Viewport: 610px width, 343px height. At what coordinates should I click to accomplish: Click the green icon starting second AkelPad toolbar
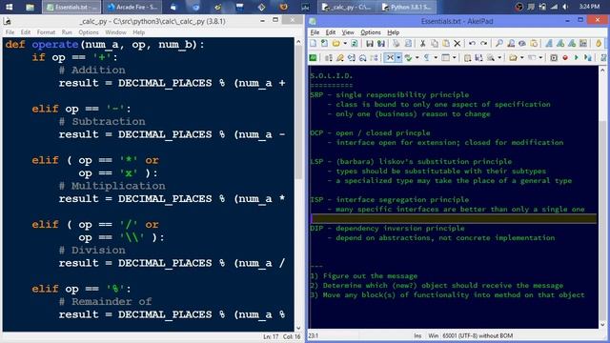(x=313, y=57)
